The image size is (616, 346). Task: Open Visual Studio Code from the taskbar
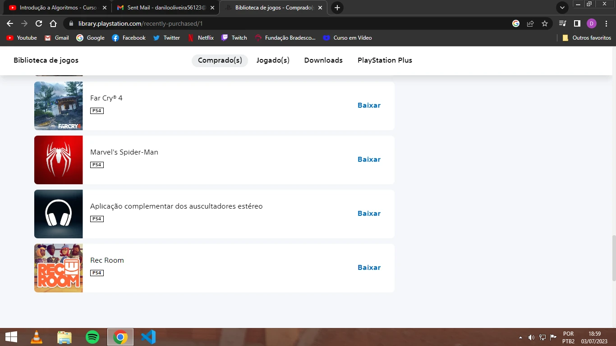[x=148, y=337]
